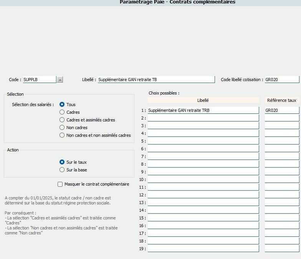Click the Code field containing SUPPLB
Screen dimensions: 301x259
pos(40,80)
